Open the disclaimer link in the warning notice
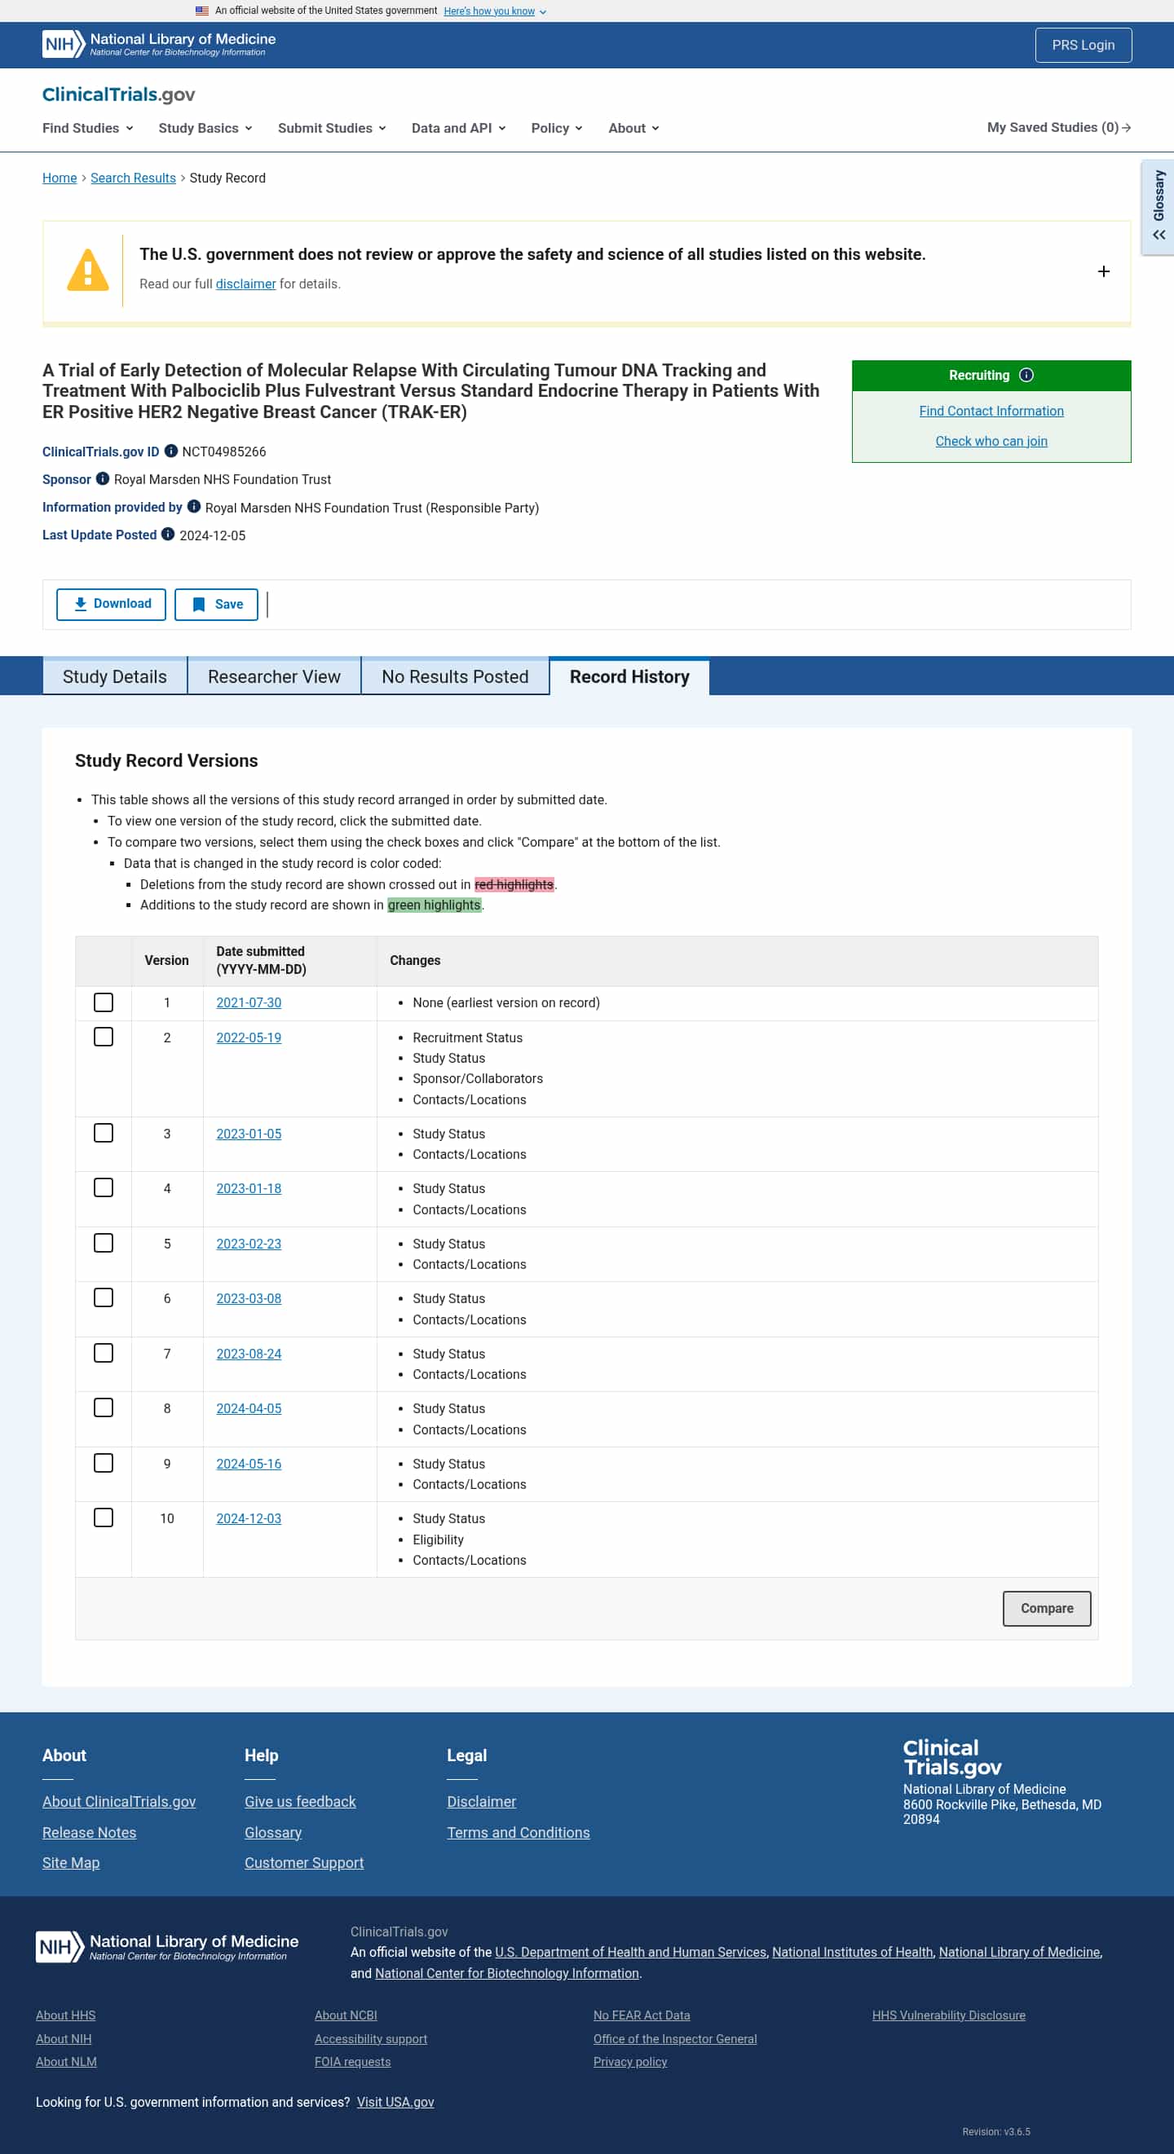The width and height of the screenshot is (1174, 2154). coord(246,284)
